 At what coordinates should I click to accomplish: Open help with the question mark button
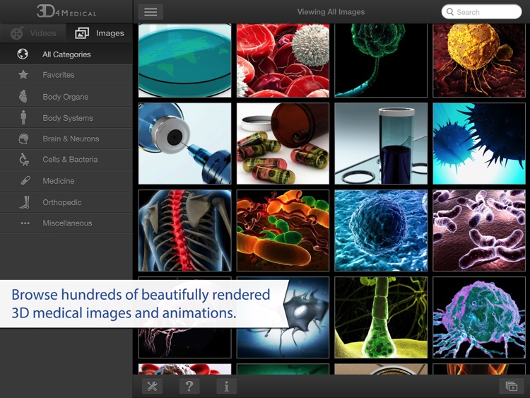tap(189, 386)
